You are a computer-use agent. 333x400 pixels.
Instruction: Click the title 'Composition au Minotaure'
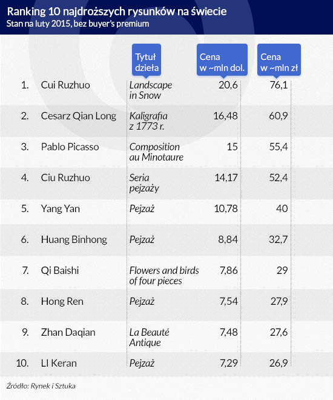click(156, 152)
